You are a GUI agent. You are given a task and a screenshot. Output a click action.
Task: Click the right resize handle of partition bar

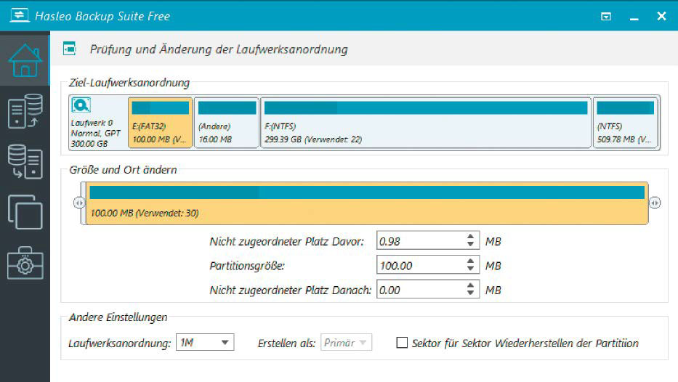655,202
